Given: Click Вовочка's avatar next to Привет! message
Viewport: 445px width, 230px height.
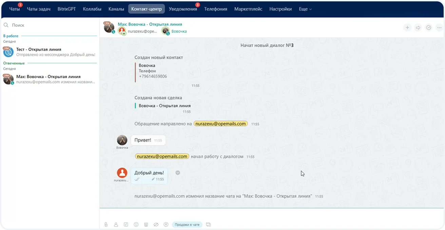Looking at the screenshot, I should tap(122, 140).
